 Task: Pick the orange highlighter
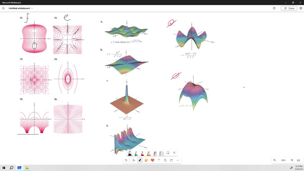(x=149, y=153)
